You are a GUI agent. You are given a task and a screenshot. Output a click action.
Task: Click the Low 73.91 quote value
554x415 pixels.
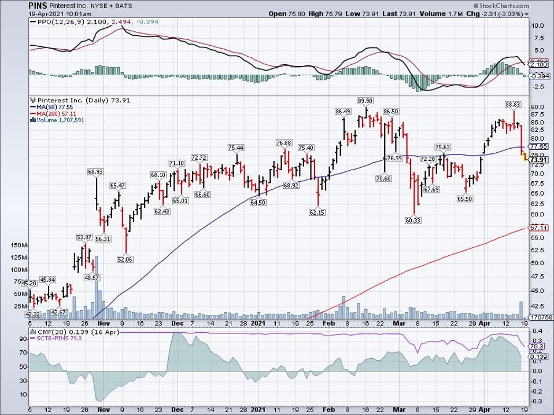362,14
